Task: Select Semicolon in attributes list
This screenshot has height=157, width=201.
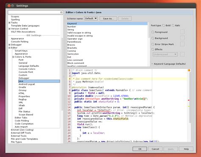Action: pyautogui.click(x=107, y=54)
